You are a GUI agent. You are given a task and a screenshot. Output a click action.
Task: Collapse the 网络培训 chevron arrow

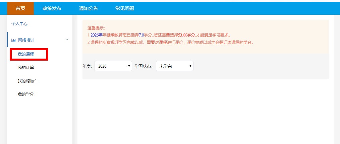(67, 40)
